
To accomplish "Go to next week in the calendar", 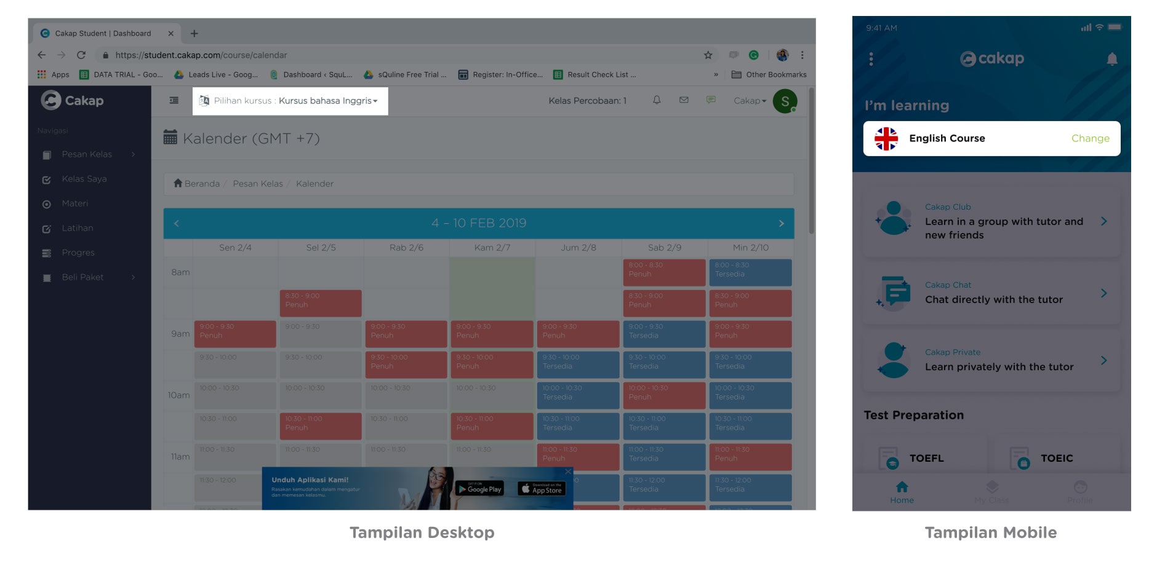I will (x=782, y=223).
